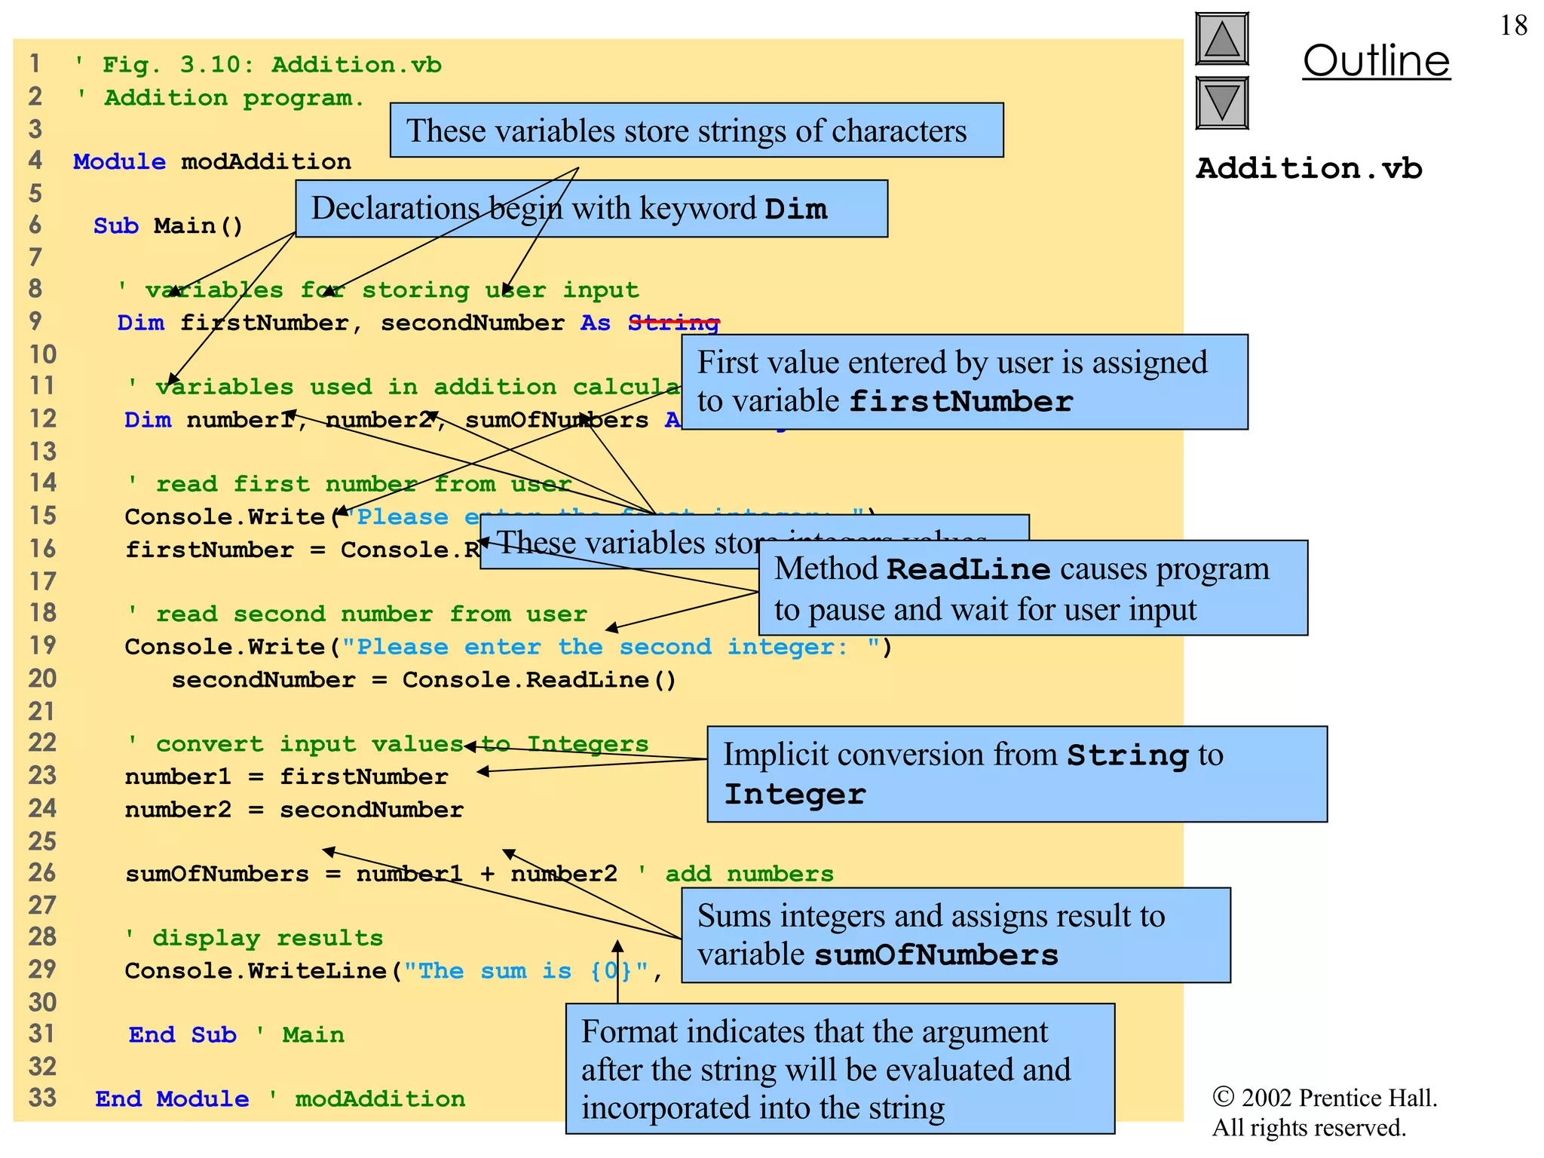Select the firstNumber assignment callout box

click(x=963, y=382)
